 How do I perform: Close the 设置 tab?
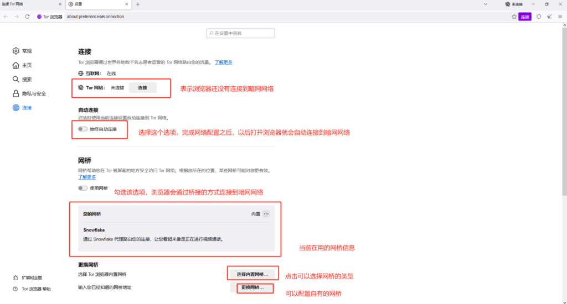127,4
